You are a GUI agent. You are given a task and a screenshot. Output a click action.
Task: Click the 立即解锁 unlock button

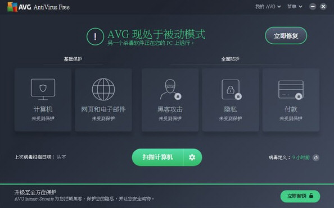click(300, 196)
